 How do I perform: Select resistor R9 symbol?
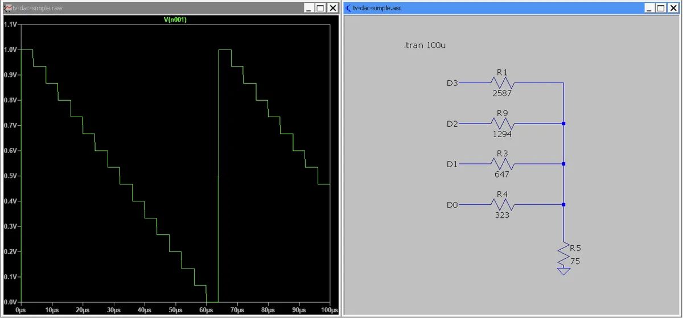coord(502,123)
